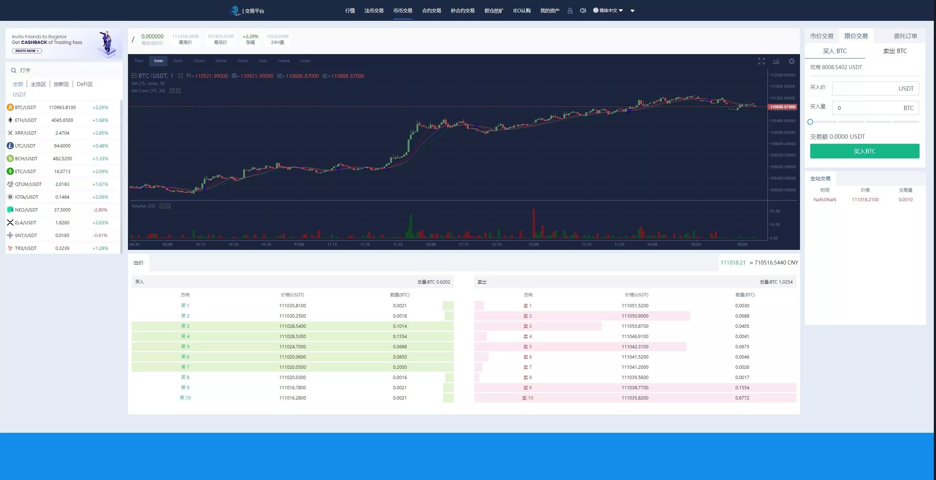Collapse the BTC/USDT chart legend
The width and height of the screenshot is (936, 480).
[x=134, y=76]
